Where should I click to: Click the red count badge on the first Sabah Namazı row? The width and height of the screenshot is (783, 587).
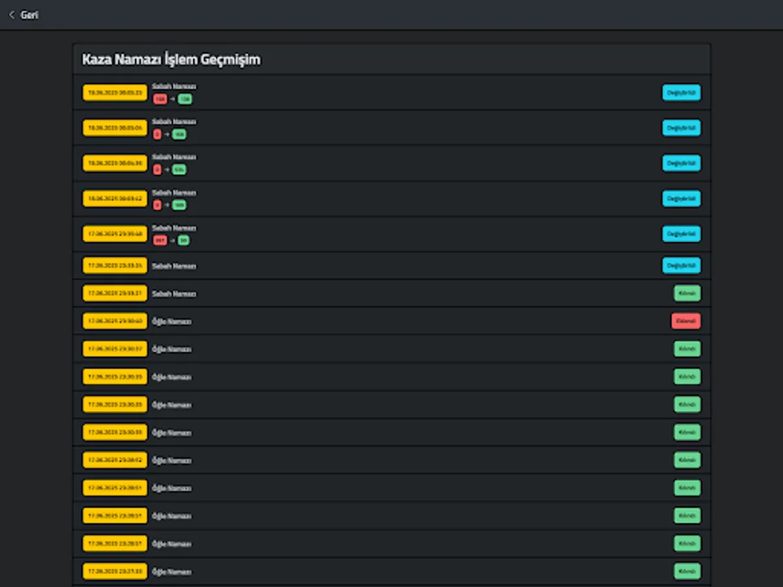click(x=160, y=99)
